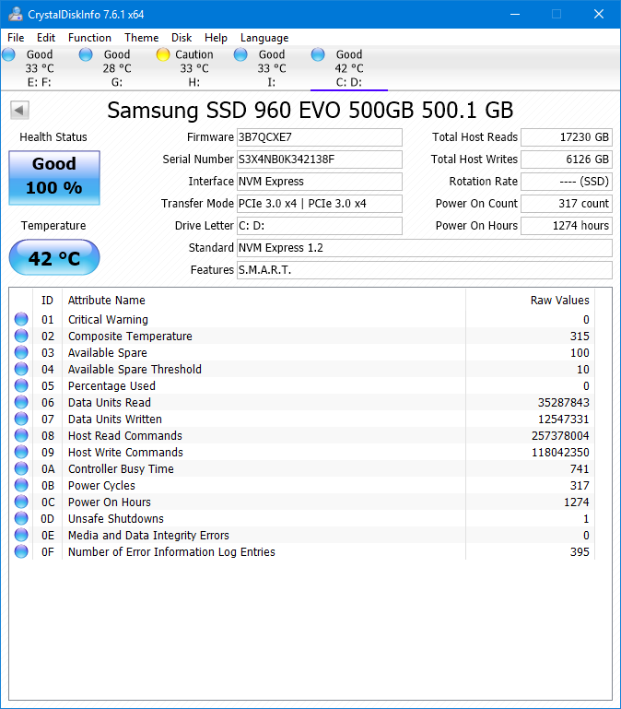Click the Firmware field 3B7QCXE7

[320, 137]
